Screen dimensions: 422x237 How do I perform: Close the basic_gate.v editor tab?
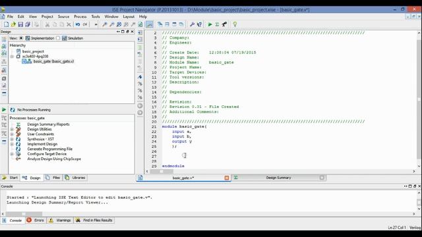tap(227, 178)
